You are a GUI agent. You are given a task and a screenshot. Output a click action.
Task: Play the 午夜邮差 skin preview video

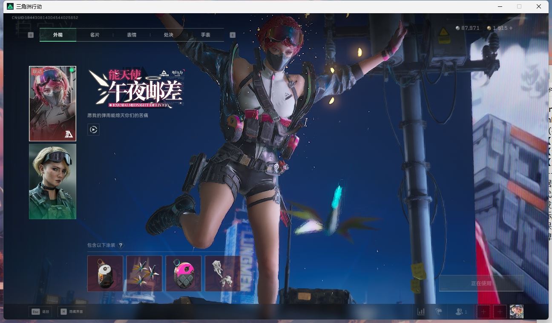[93, 129]
